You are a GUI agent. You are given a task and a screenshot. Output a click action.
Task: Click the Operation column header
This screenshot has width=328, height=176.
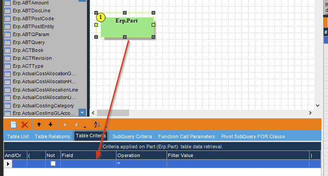pyautogui.click(x=142, y=155)
